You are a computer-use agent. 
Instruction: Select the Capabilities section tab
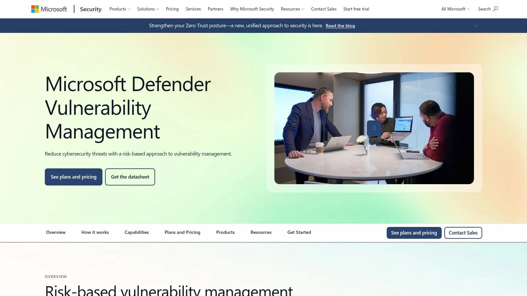(x=137, y=232)
